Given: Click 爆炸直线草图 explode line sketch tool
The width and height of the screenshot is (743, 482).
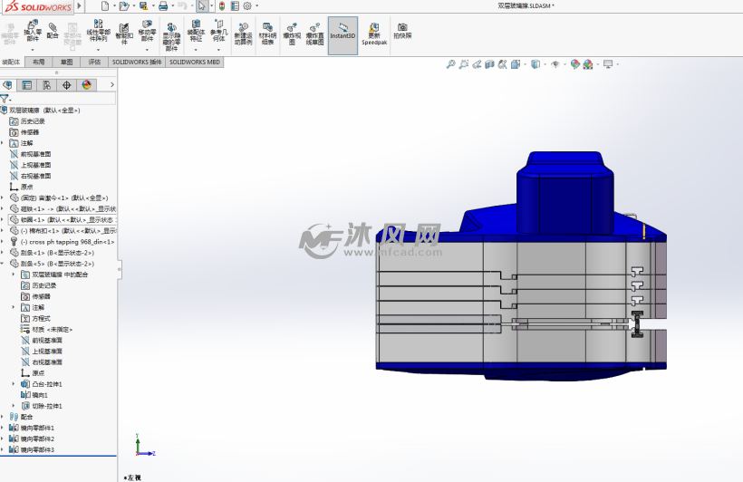Looking at the screenshot, I should click(314, 34).
